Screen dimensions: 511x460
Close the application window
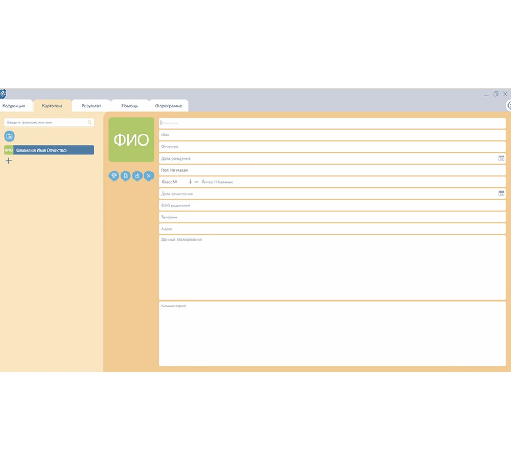(x=505, y=94)
